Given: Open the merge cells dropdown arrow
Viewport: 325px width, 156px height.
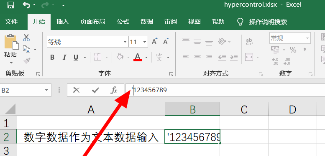Looking at the screenshot, I should pyautogui.click(x=258, y=57).
